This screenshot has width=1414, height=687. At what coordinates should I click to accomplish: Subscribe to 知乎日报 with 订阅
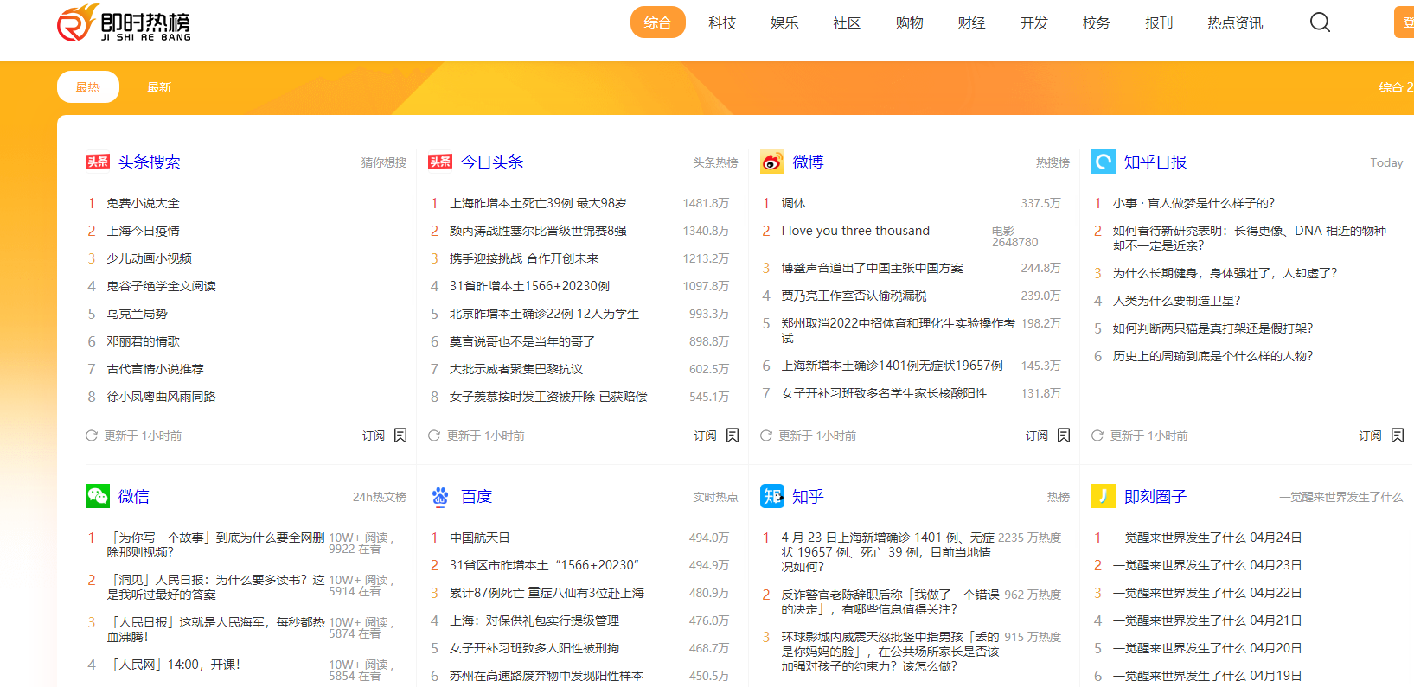[1371, 436]
